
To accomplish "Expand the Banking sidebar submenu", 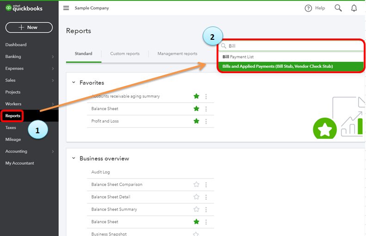I will click(53, 57).
